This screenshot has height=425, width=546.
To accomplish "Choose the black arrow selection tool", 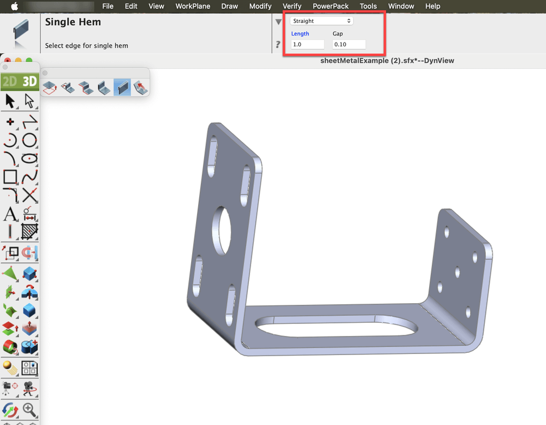I will pyautogui.click(x=10, y=101).
